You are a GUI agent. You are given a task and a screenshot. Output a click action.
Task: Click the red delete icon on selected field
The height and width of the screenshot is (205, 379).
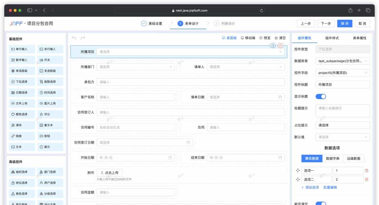point(280,46)
